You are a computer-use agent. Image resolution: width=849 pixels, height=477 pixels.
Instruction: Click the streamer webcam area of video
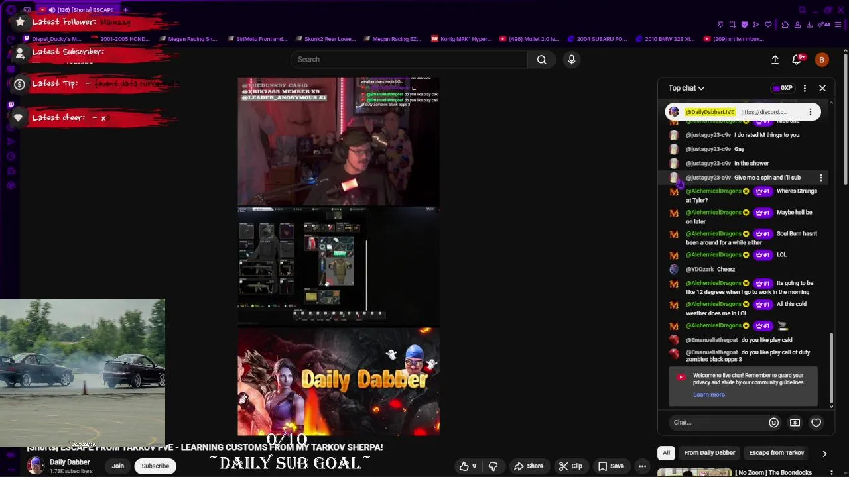[x=338, y=141]
